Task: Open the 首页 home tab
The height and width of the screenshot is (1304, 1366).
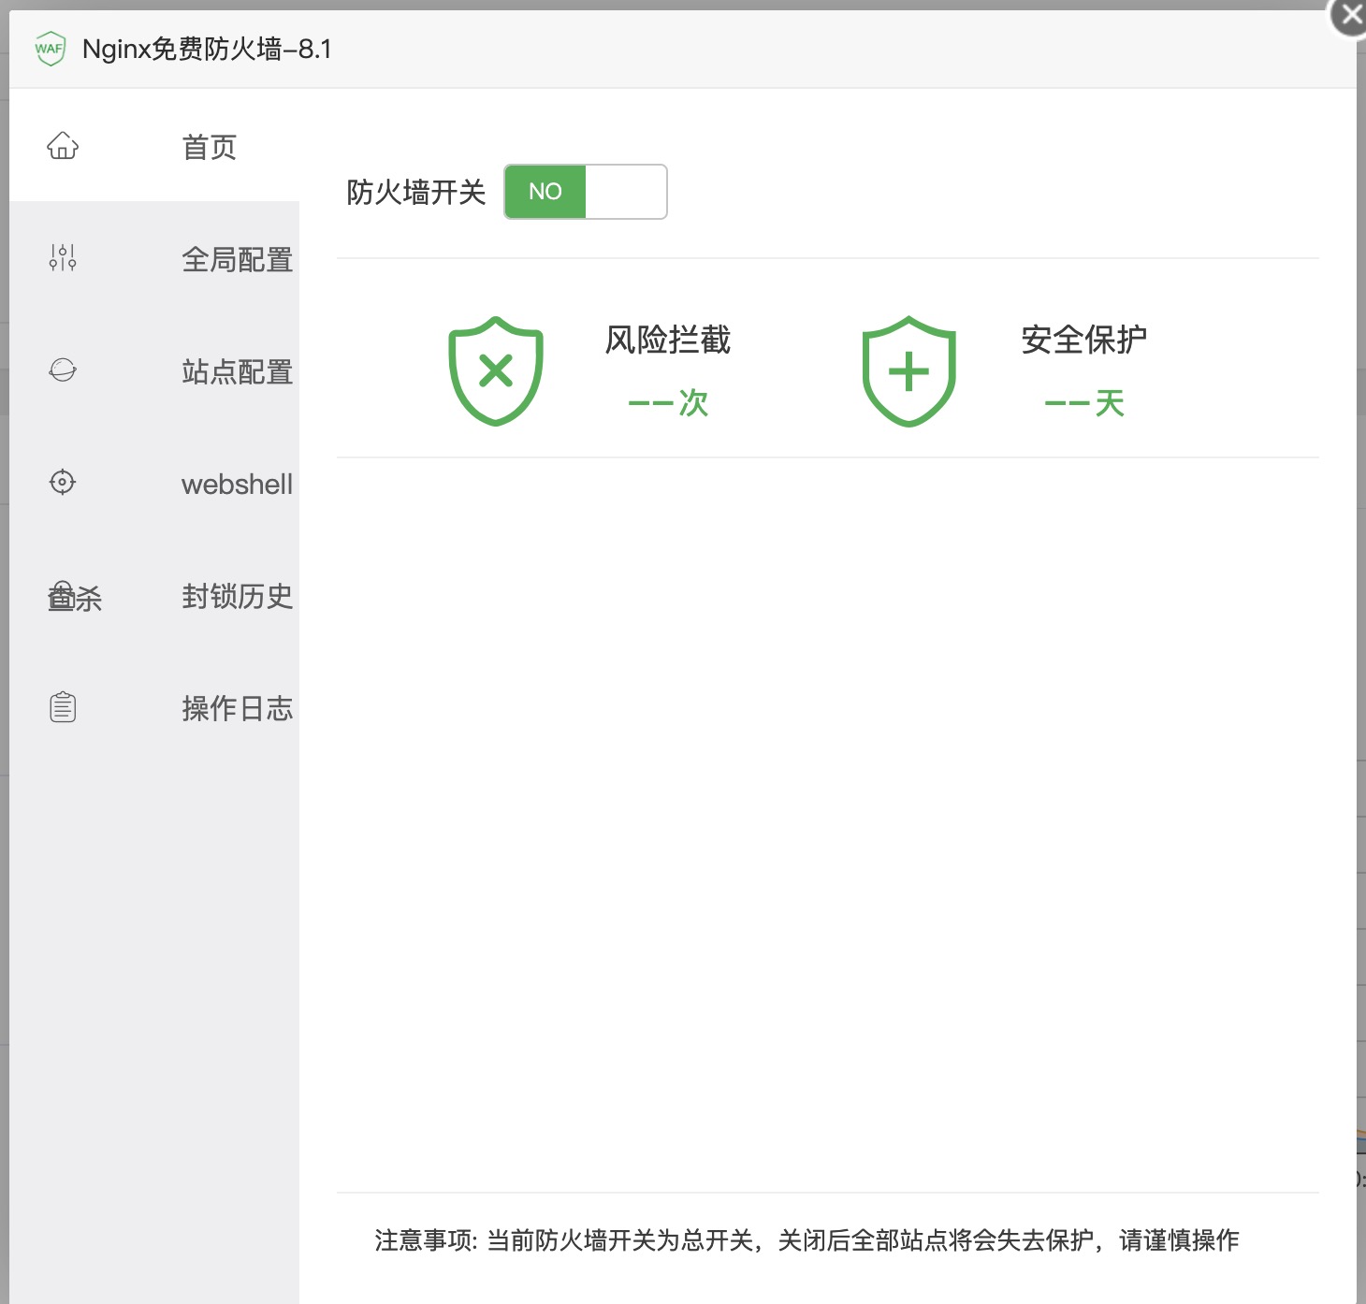Action: [x=154, y=146]
